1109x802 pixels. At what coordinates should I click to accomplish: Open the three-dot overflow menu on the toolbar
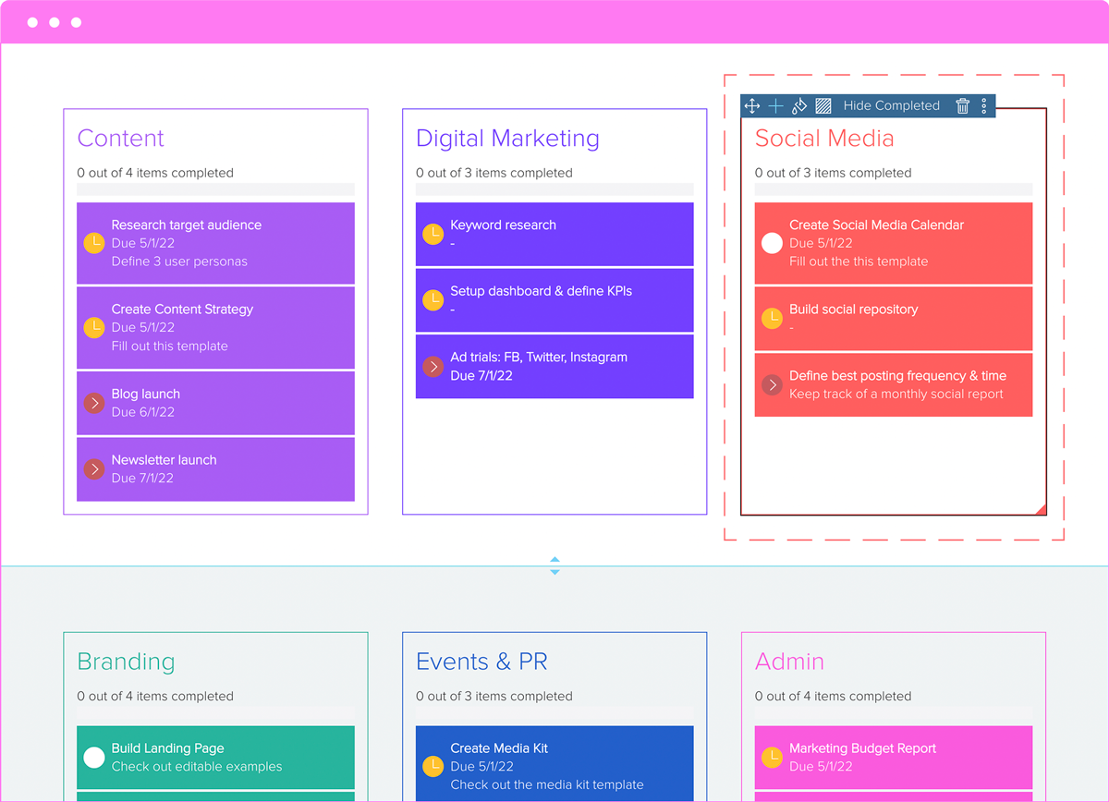(982, 105)
